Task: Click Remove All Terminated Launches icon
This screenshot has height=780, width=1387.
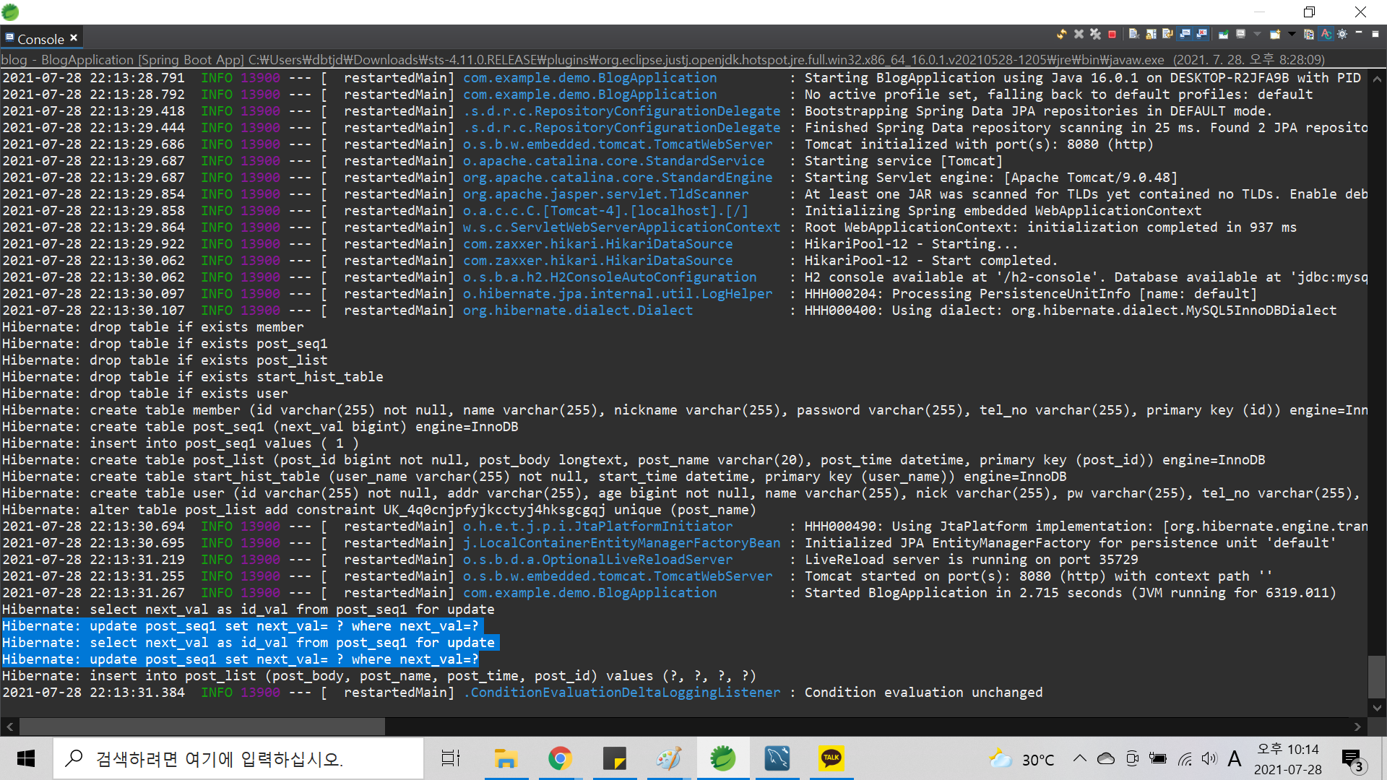Action: pos(1095,34)
